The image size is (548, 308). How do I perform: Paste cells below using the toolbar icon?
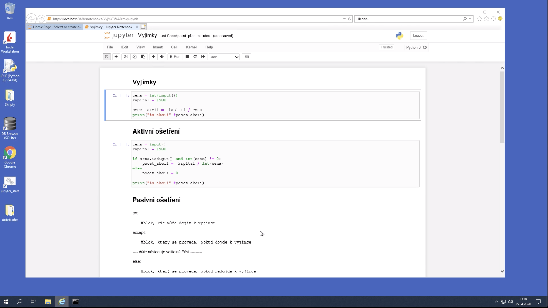143,57
